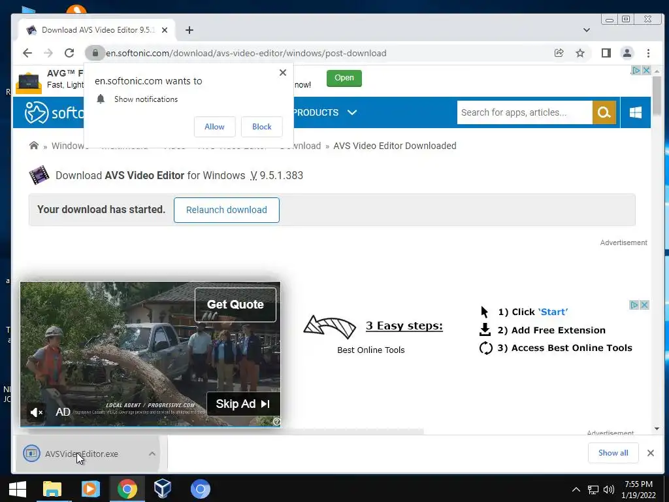Open the VirtualBox cube taskbar icon
This screenshot has height=502, width=669.
163,489
